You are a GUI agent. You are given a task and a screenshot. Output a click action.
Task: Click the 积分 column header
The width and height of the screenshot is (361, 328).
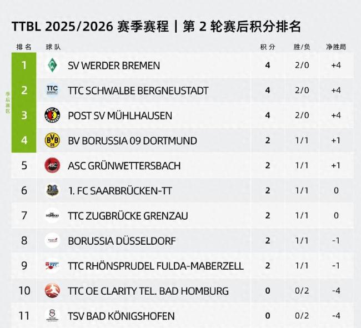click(x=268, y=47)
